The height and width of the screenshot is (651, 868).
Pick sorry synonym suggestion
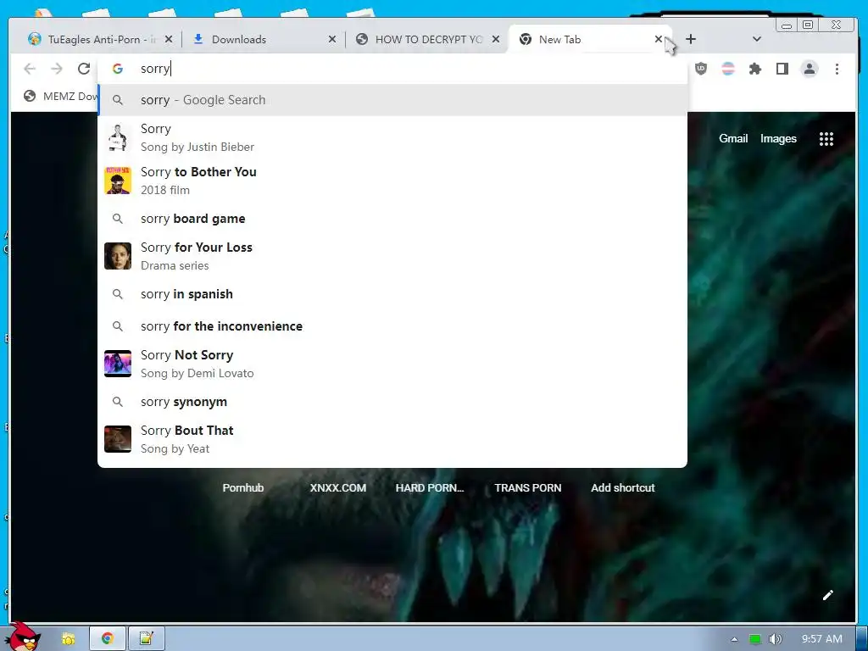click(392, 401)
